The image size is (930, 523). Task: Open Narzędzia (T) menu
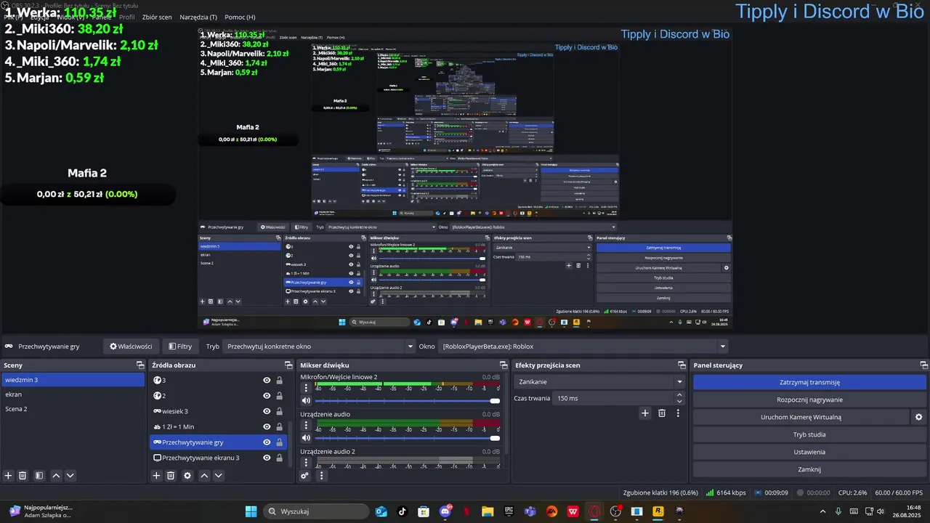click(198, 17)
